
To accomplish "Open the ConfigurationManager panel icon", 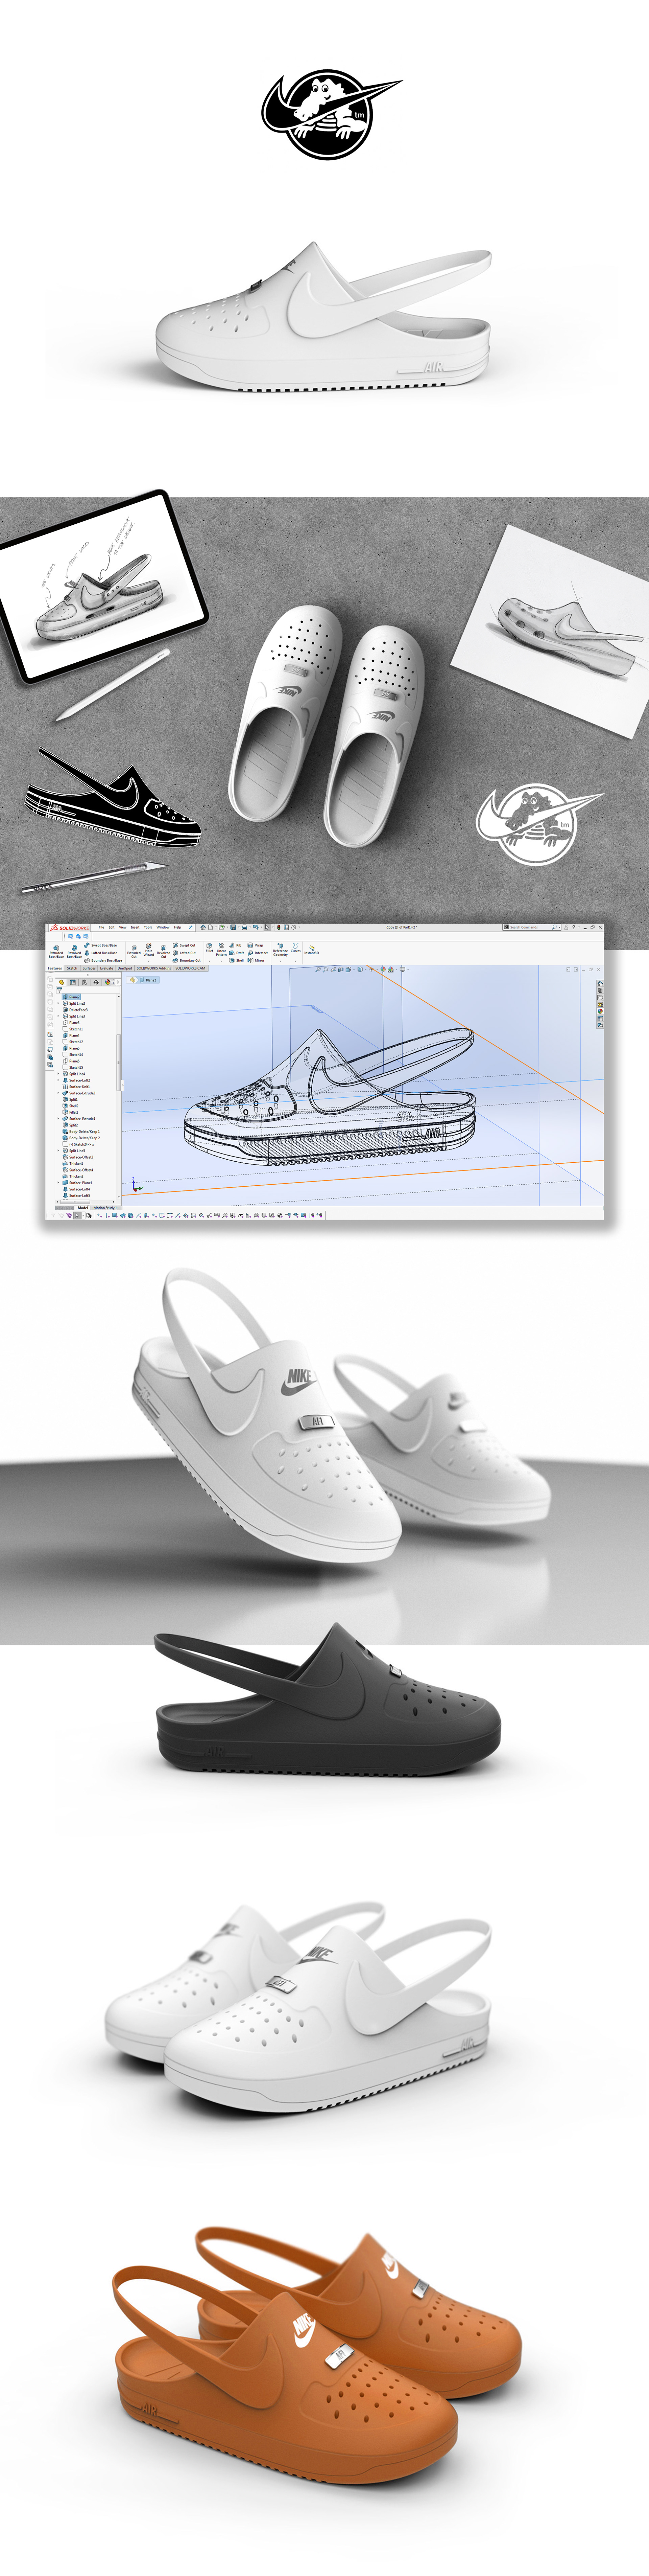I will click(x=85, y=982).
